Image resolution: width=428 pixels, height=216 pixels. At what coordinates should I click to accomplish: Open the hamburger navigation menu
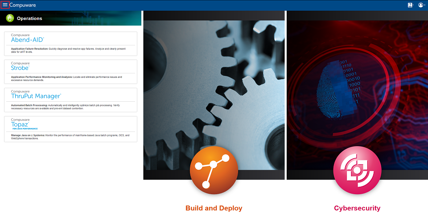5,5
